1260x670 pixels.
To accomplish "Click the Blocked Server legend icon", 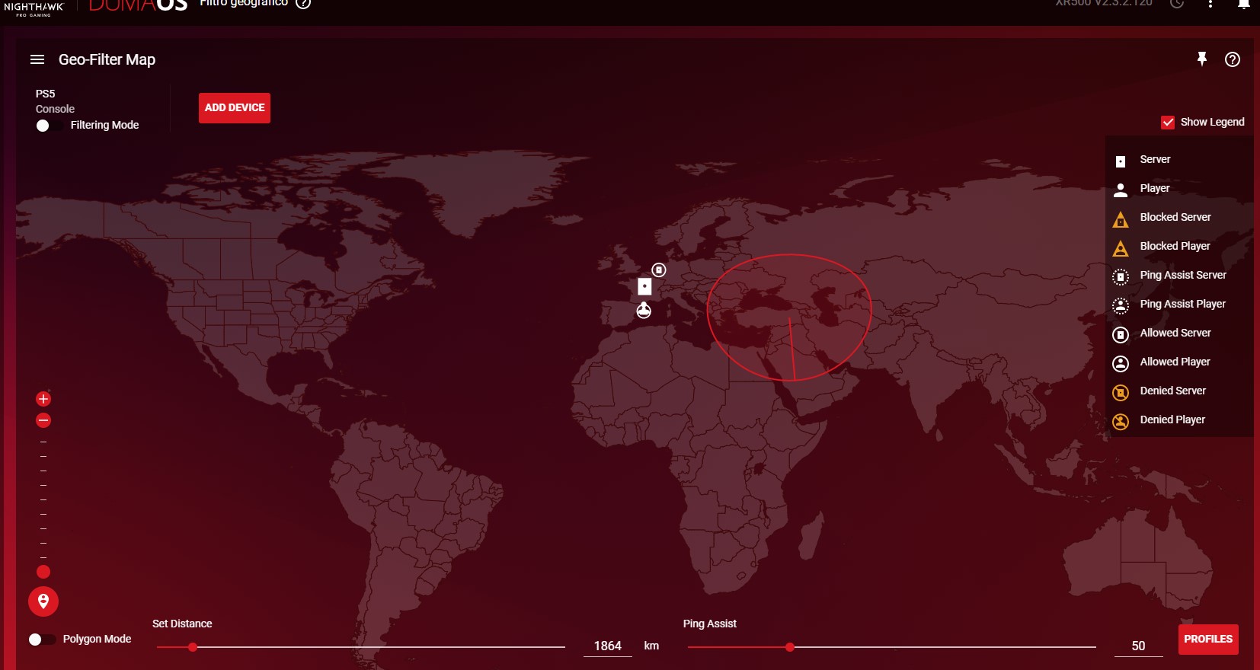I will (x=1121, y=219).
